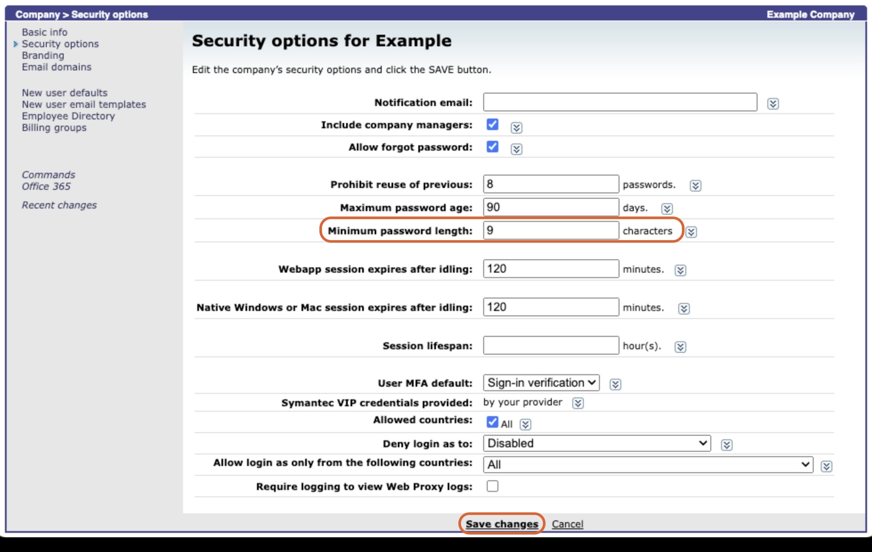This screenshot has width=872, height=552.
Task: Enable Require logging to view Web Proxy logs
Action: tap(492, 486)
